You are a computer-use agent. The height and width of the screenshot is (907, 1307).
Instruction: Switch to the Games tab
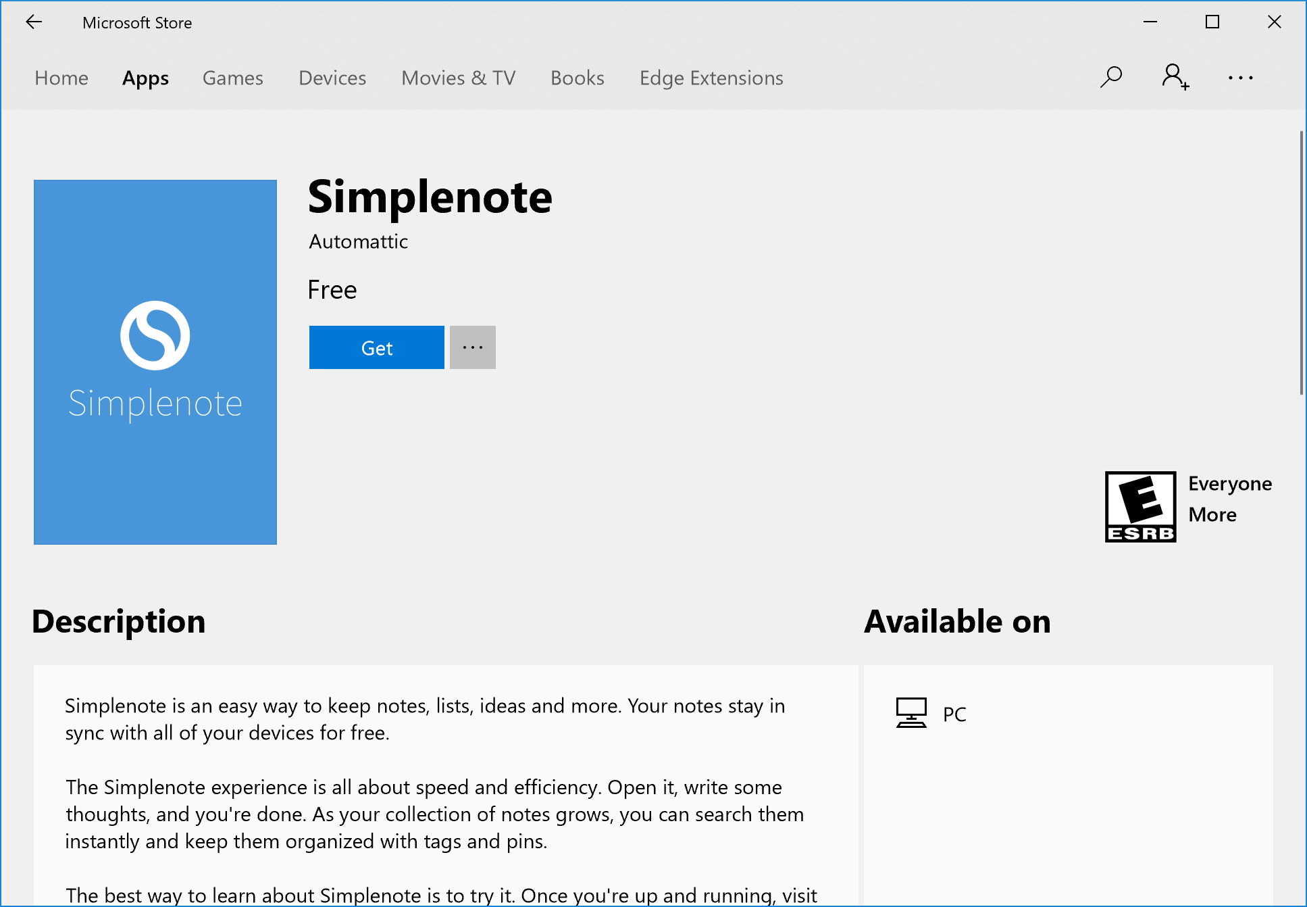[232, 78]
